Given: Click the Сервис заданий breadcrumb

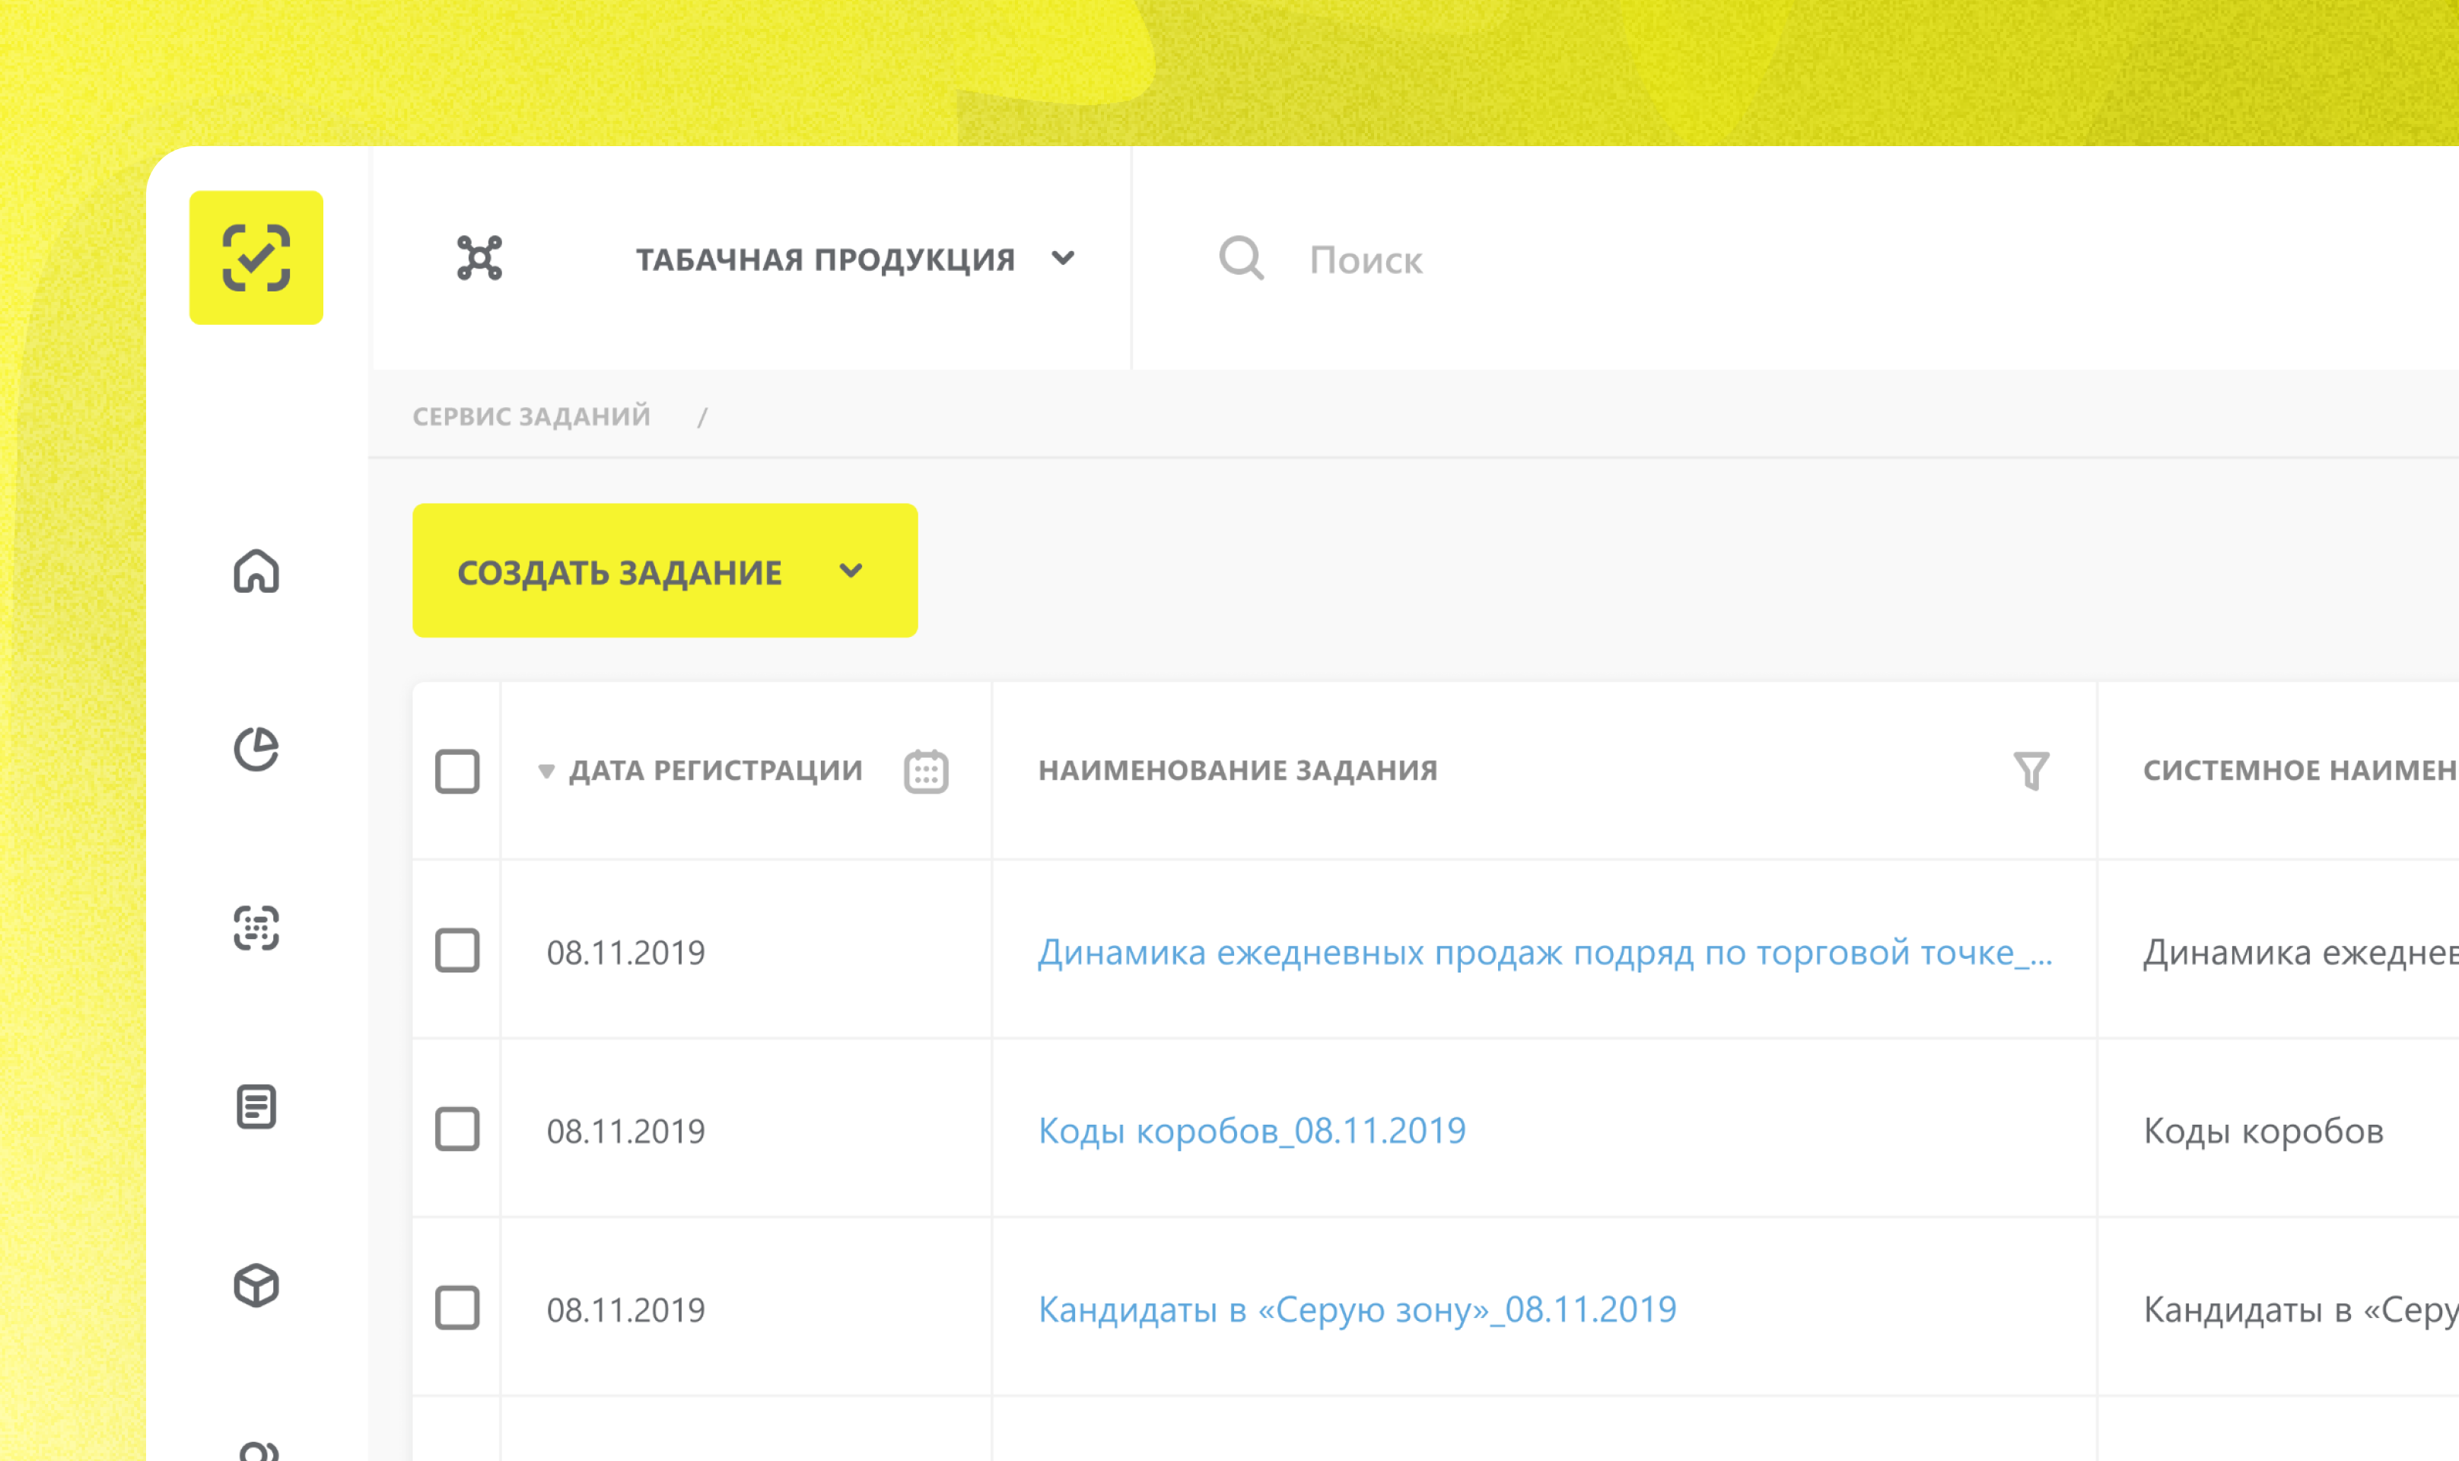Looking at the screenshot, I should pyautogui.click(x=532, y=416).
